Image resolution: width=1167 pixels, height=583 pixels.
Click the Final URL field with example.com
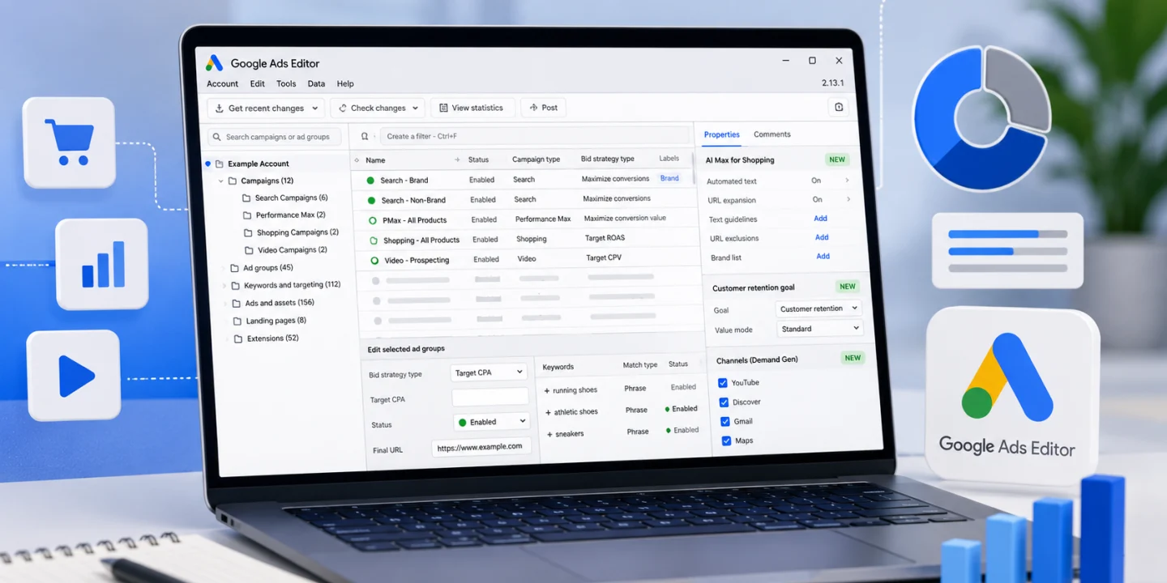pyautogui.click(x=481, y=447)
